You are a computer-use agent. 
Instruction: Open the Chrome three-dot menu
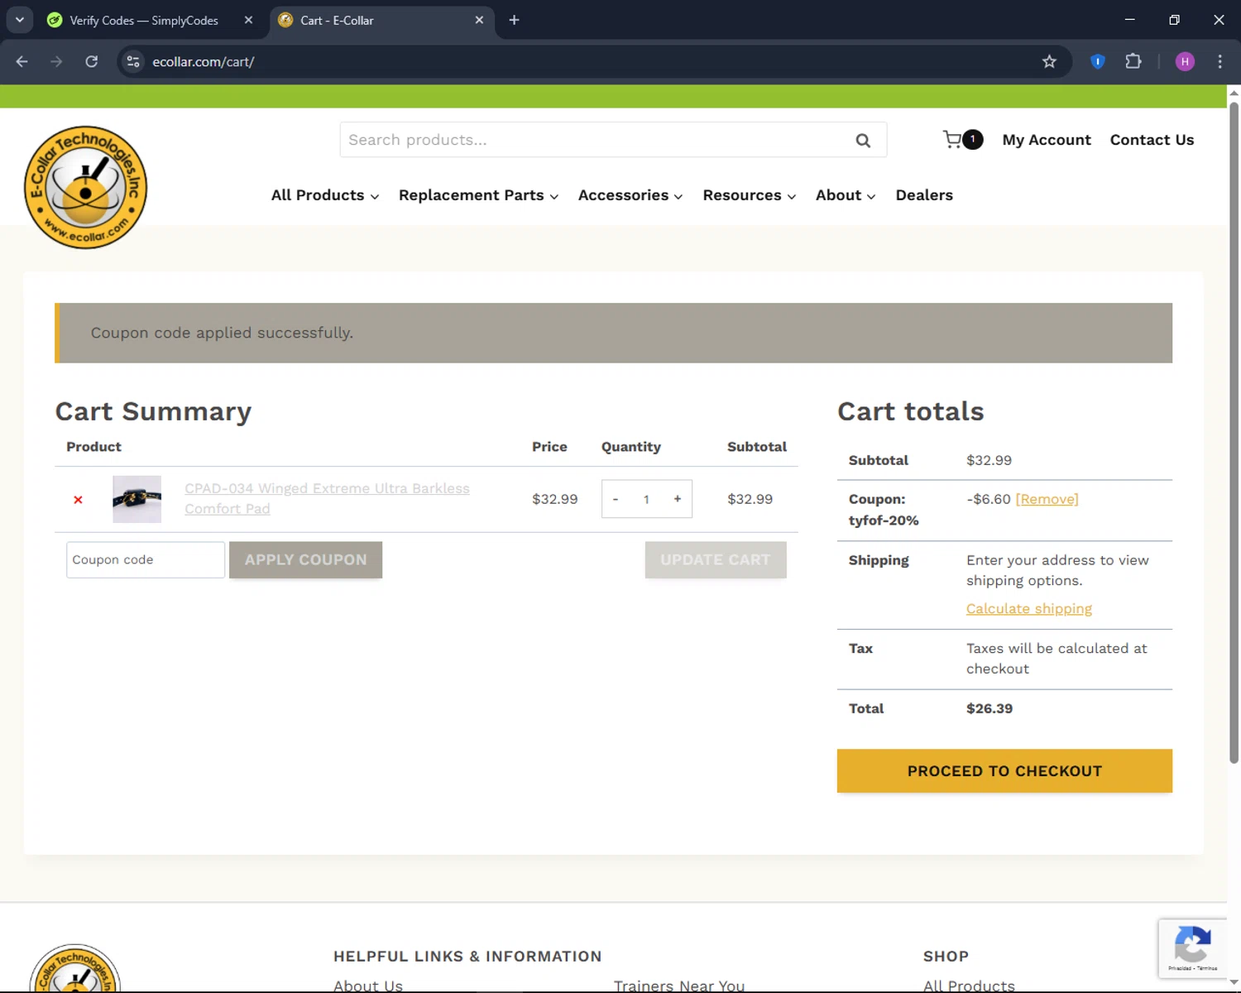[1219, 61]
